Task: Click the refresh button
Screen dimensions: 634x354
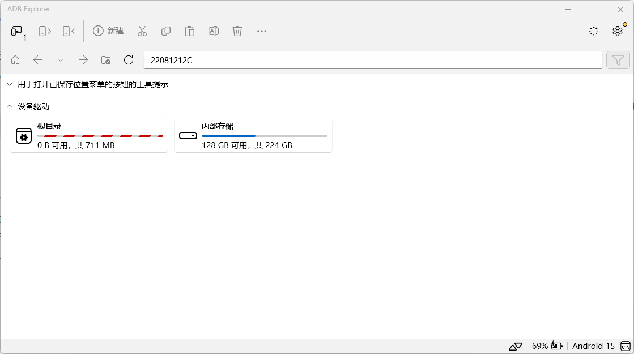Action: (129, 60)
